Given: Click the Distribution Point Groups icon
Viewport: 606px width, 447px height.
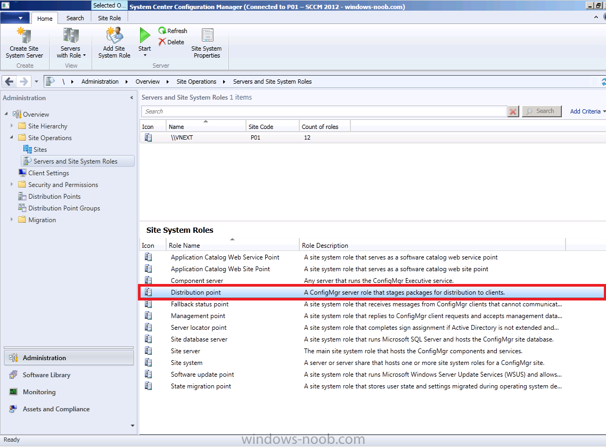Looking at the screenshot, I should point(22,208).
